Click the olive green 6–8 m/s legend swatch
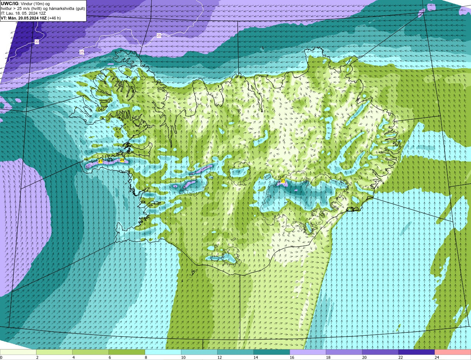Image resolution: width=471 pixels, height=360 pixels. pyautogui.click(x=127, y=352)
